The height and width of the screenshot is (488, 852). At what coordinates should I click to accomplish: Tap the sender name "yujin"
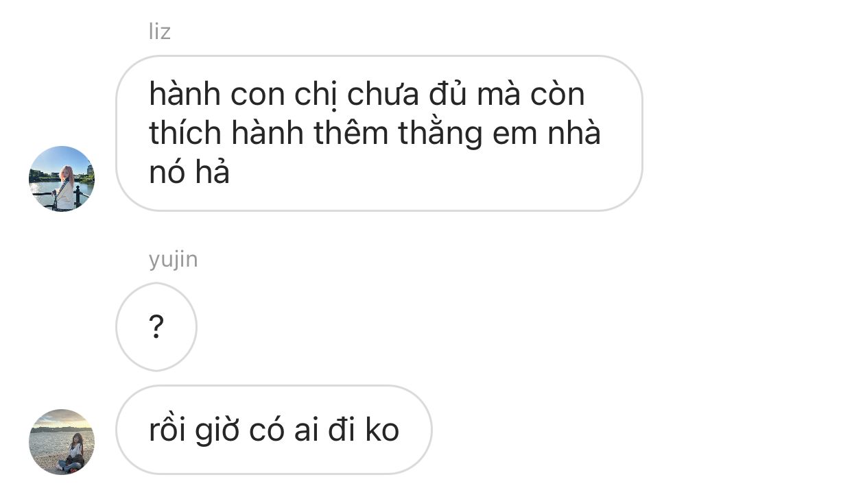pyautogui.click(x=173, y=260)
